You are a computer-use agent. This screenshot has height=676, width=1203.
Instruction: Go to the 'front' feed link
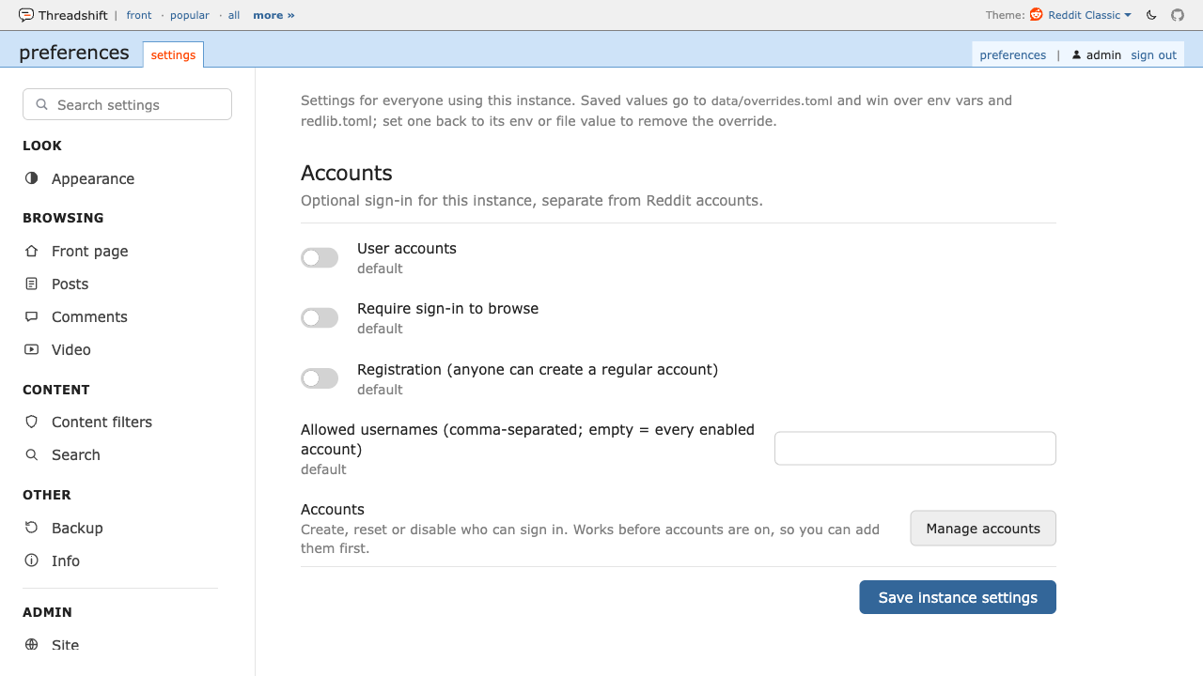pos(139,15)
